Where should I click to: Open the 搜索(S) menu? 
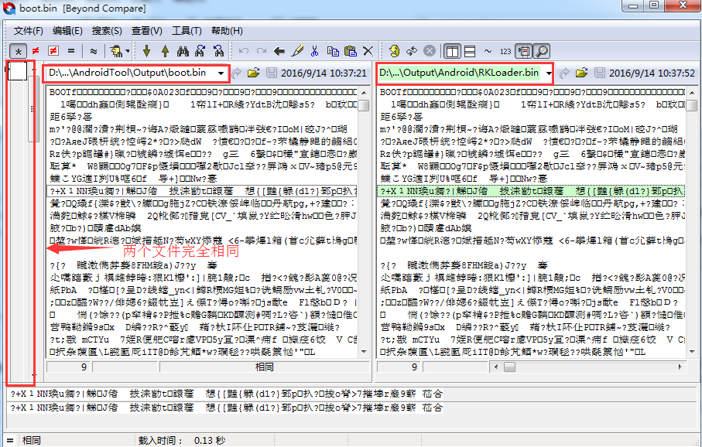tap(107, 31)
